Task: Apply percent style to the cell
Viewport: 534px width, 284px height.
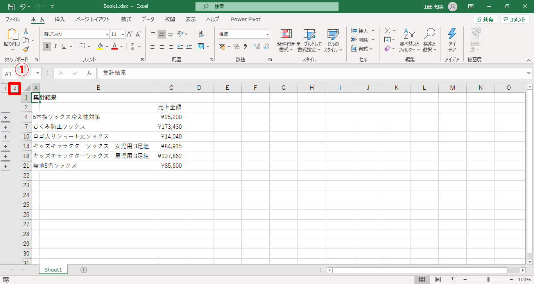Action: 237,46
